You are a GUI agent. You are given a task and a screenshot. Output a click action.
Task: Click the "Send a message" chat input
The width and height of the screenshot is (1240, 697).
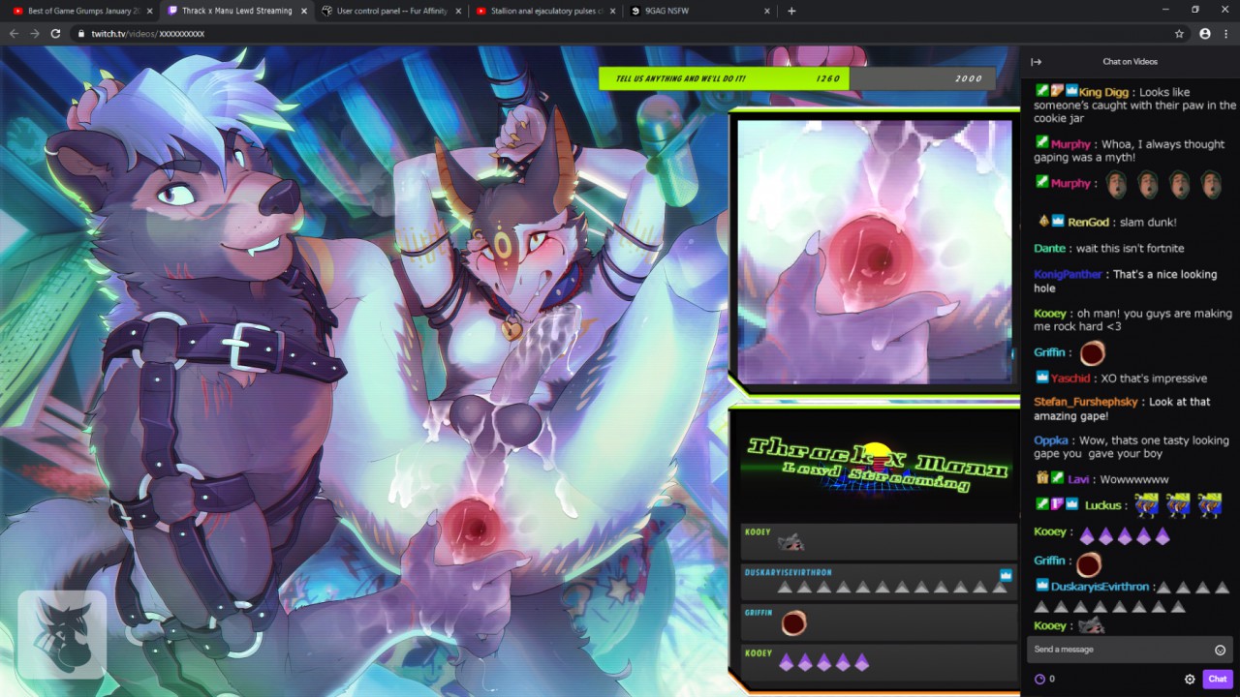1130,650
